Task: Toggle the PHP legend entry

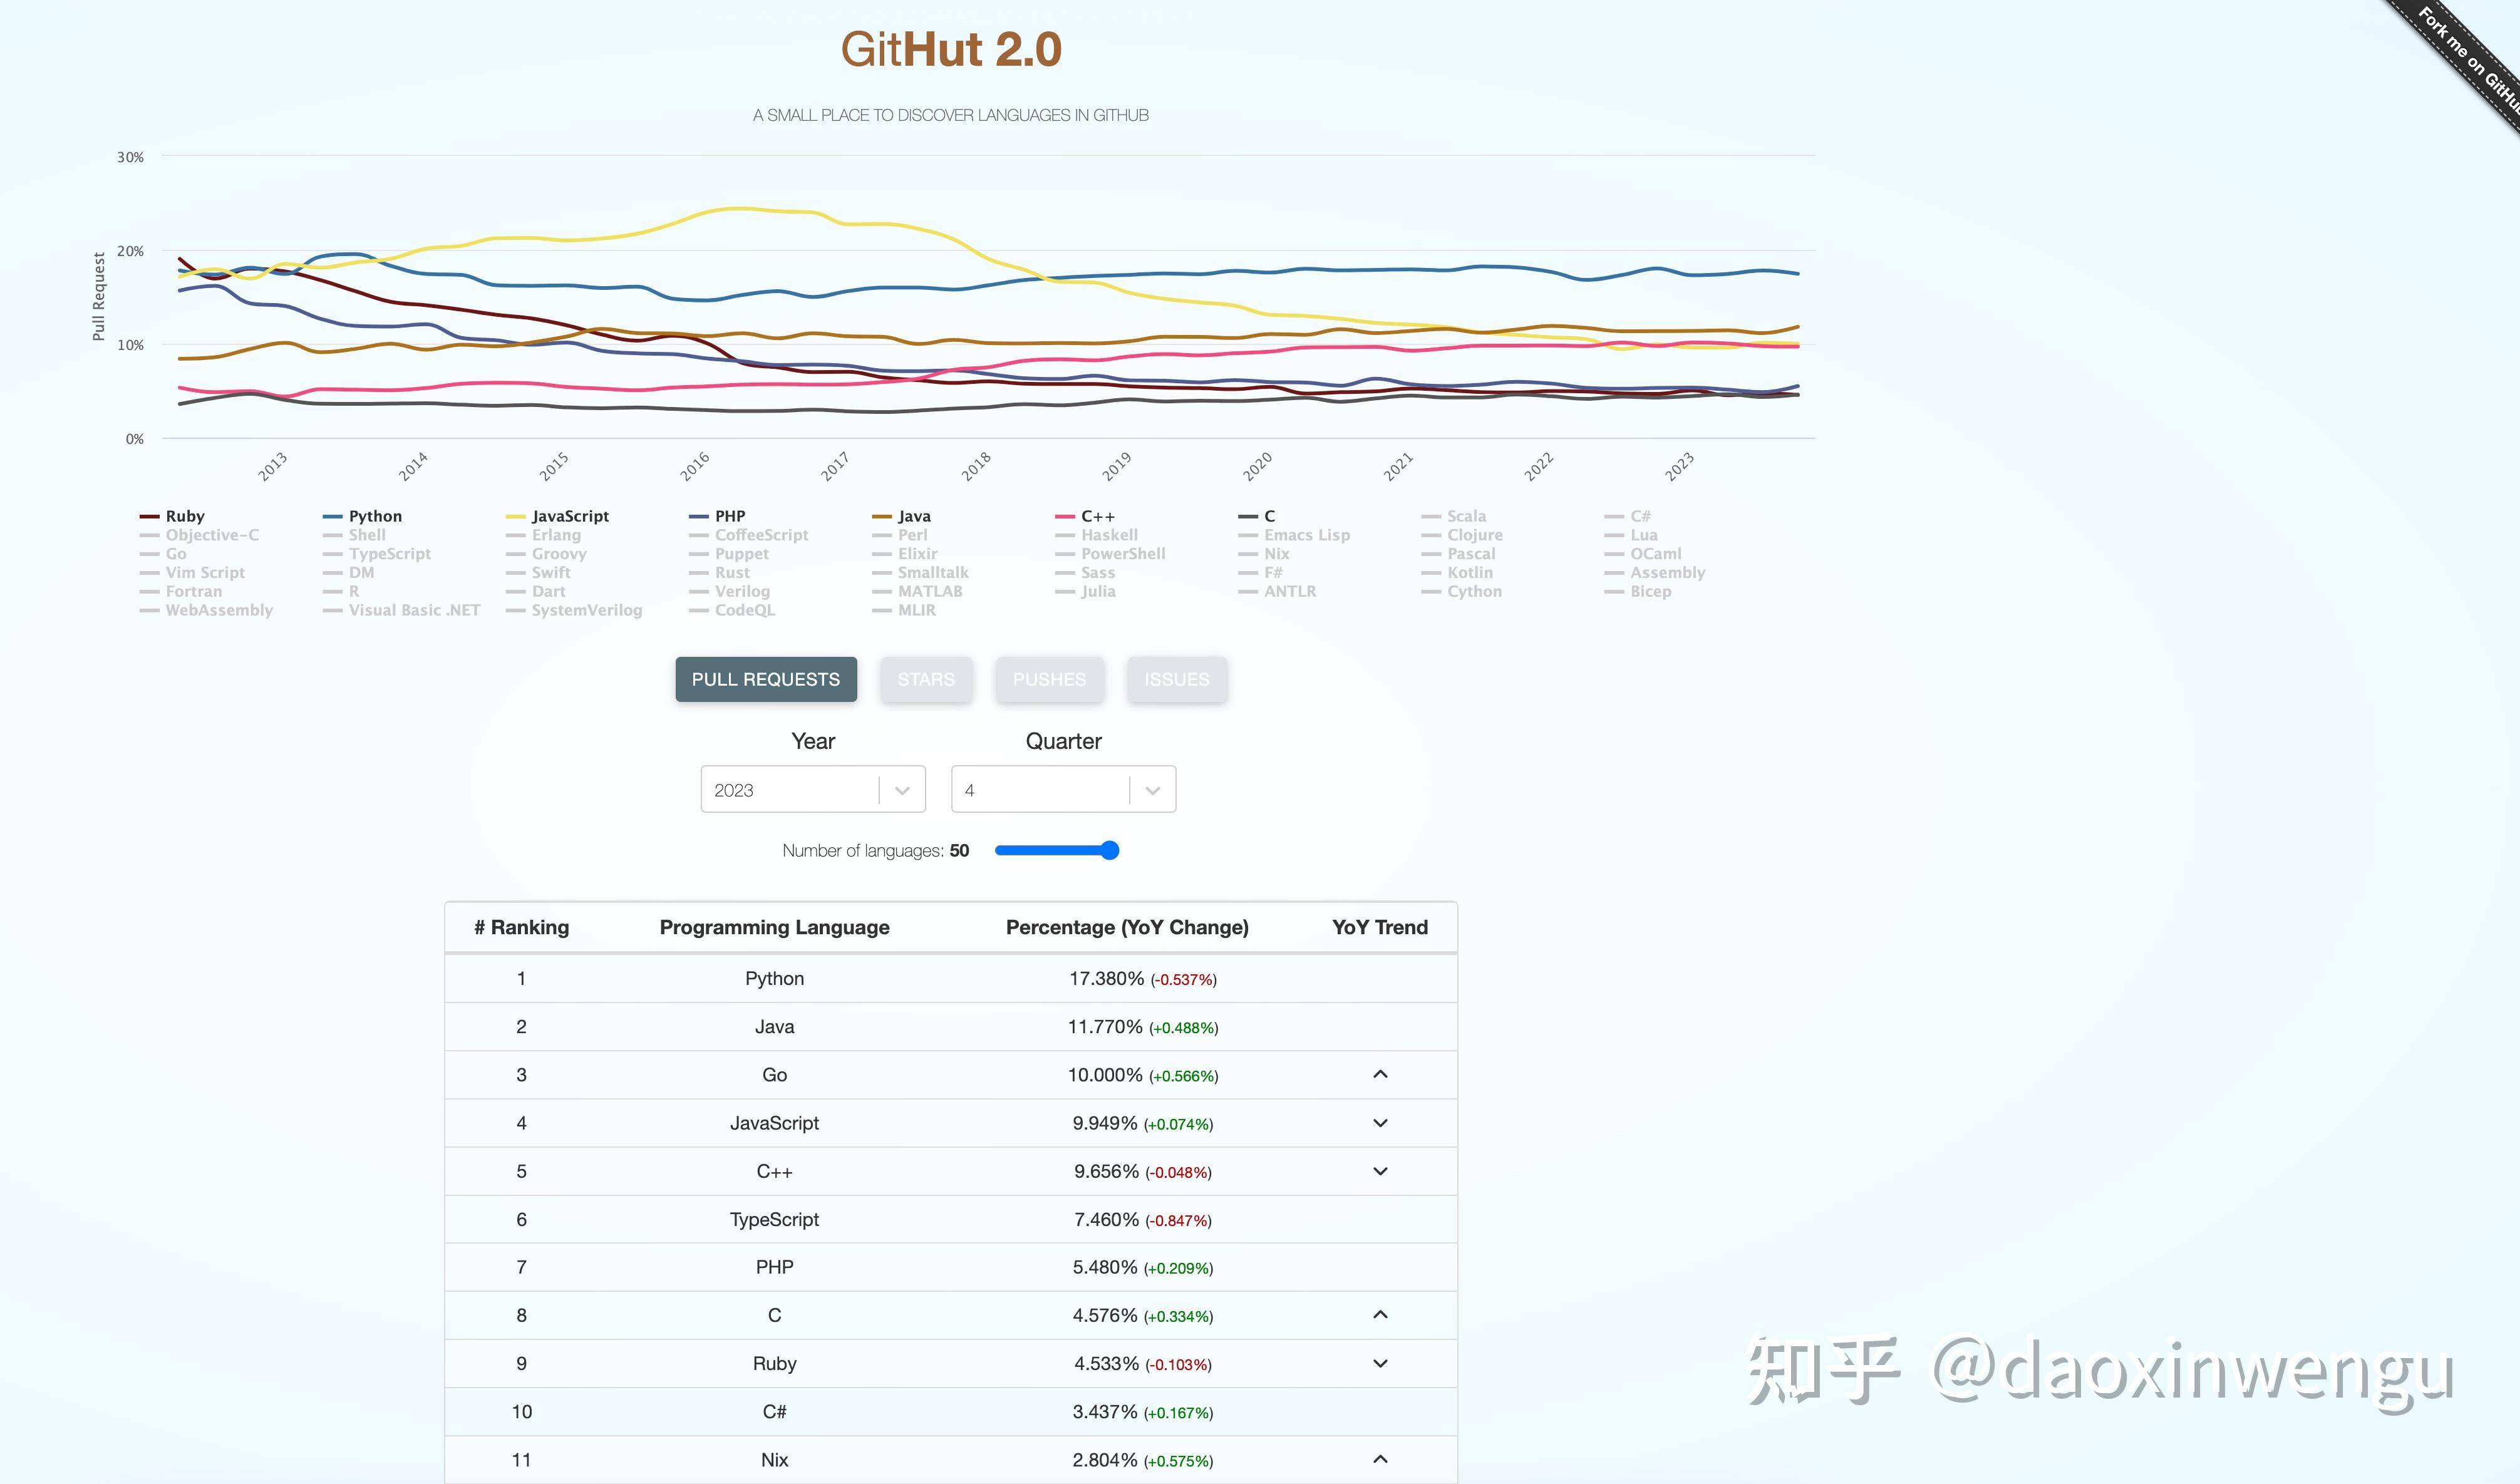Action: 717,516
